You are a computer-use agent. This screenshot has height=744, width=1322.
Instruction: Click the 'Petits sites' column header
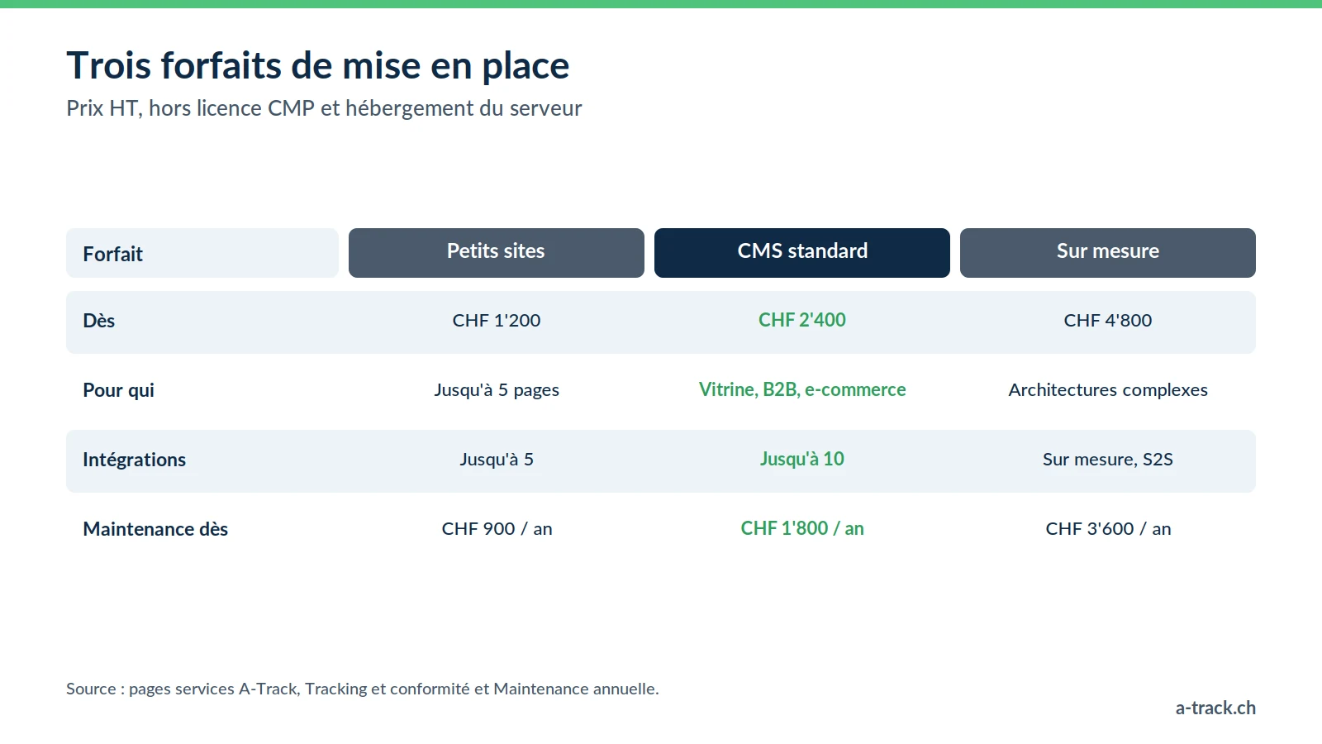pos(496,252)
